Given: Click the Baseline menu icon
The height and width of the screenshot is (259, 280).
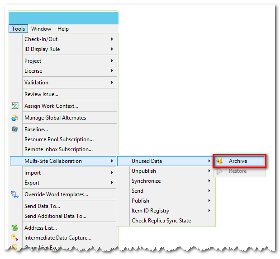Looking at the screenshot, I should coord(15,129).
